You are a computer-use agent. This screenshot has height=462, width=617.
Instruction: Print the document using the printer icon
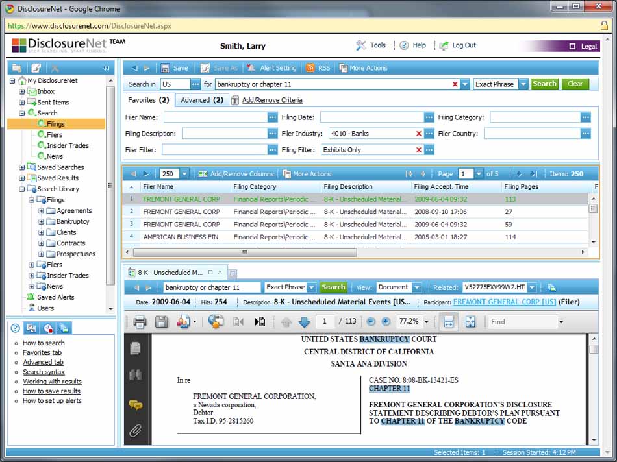(x=140, y=322)
